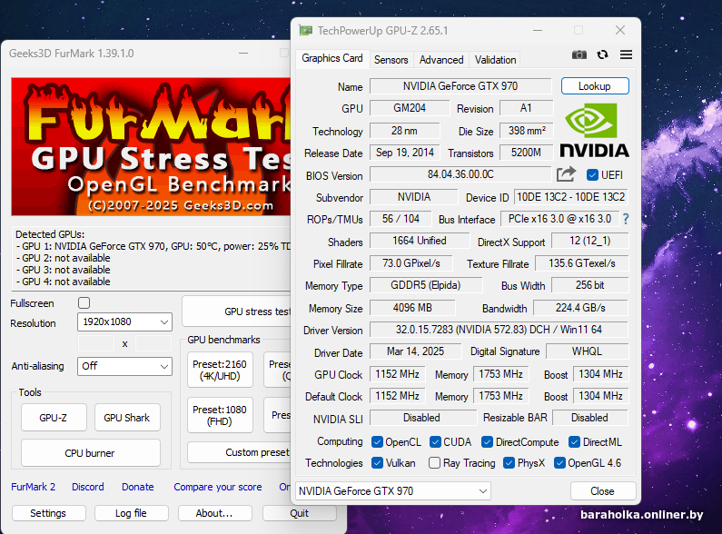Image resolution: width=722 pixels, height=534 pixels.
Task: Click the Shaders 1664 Unified value
Action: pos(420,241)
